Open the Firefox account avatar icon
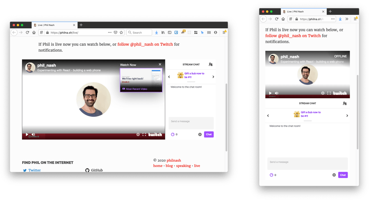This screenshot has width=369, height=201. coord(216,32)
